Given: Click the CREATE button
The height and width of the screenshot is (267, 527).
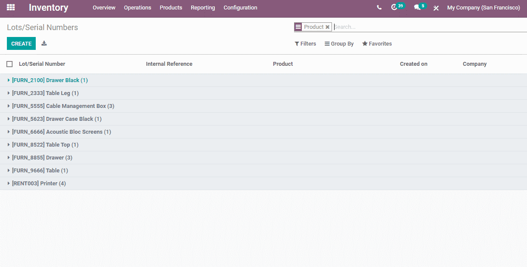Looking at the screenshot, I should tap(21, 43).
